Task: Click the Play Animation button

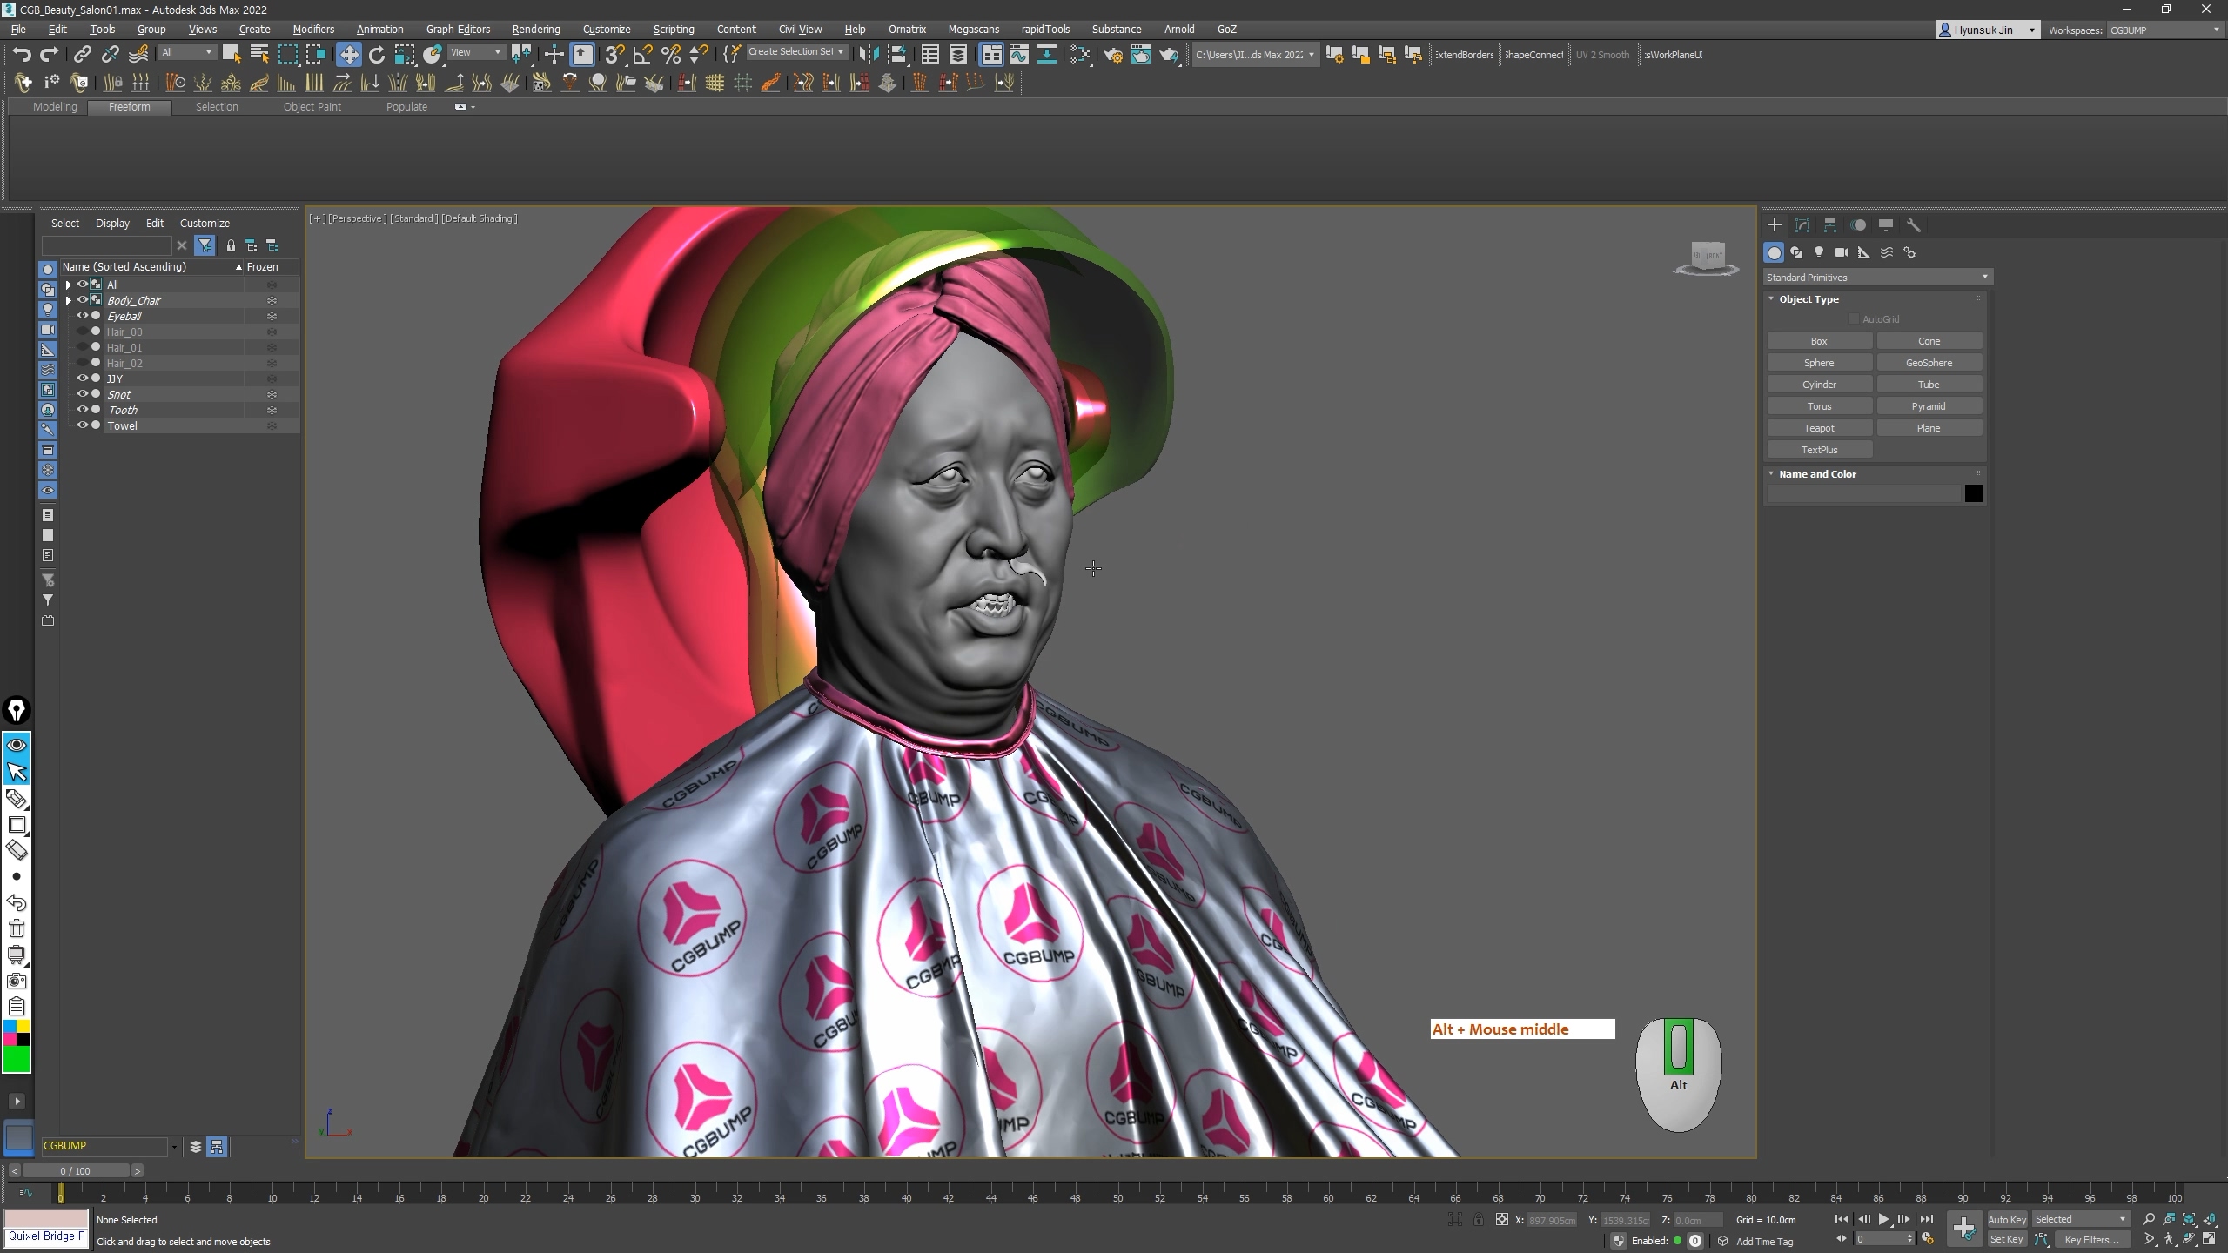Action: pyautogui.click(x=1883, y=1219)
